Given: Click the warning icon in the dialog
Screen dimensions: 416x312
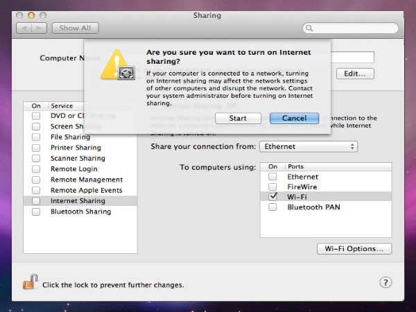Looking at the screenshot, I should [x=115, y=64].
